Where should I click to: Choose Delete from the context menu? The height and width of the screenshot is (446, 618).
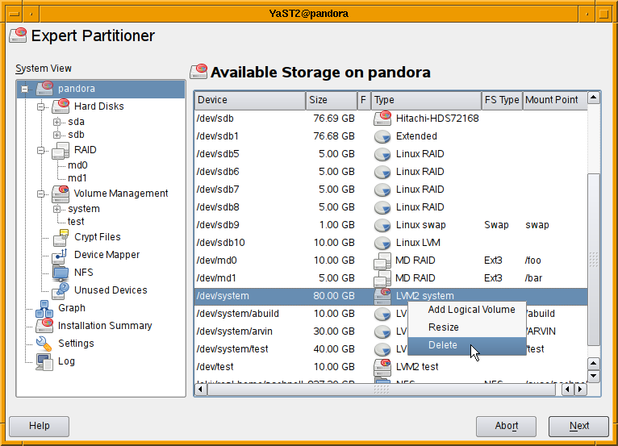coord(467,345)
